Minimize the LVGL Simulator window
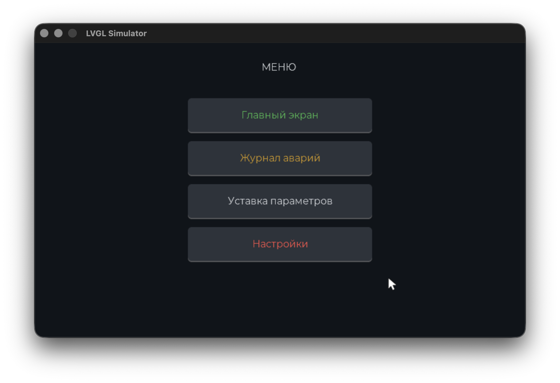560x383 pixels. [x=58, y=33]
